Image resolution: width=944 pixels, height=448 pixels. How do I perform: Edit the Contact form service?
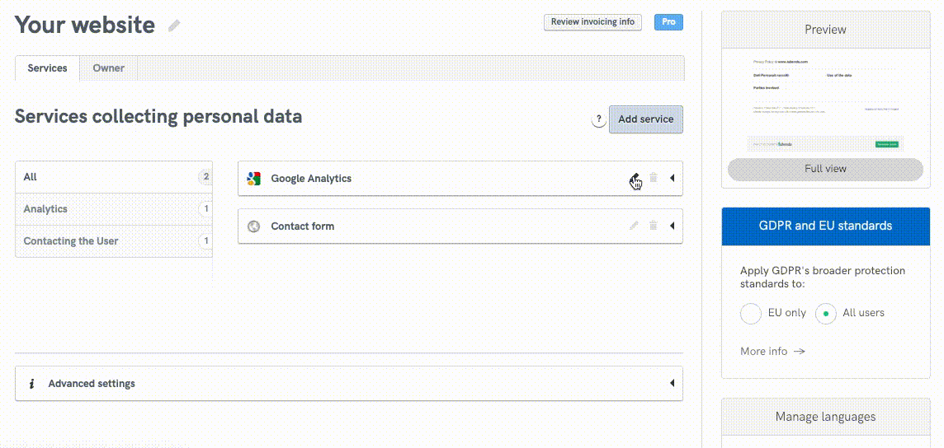634,226
